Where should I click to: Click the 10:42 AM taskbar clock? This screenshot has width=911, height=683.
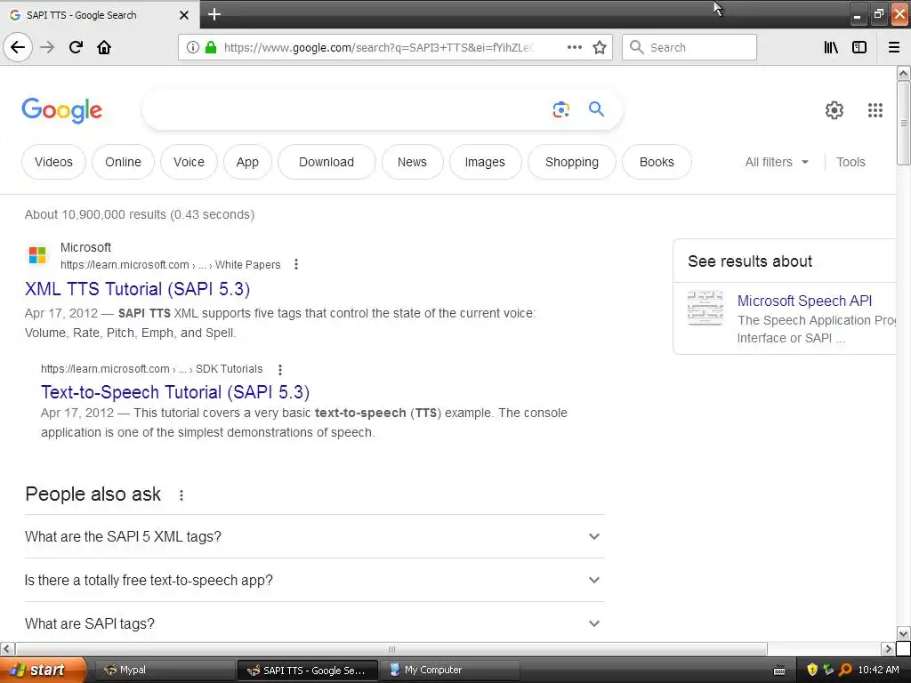coord(878,671)
